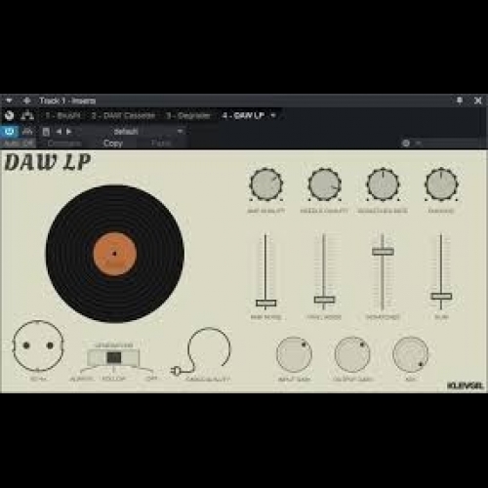Flip the Generation mode switch
The height and width of the screenshot is (488, 488).
pyautogui.click(x=113, y=357)
